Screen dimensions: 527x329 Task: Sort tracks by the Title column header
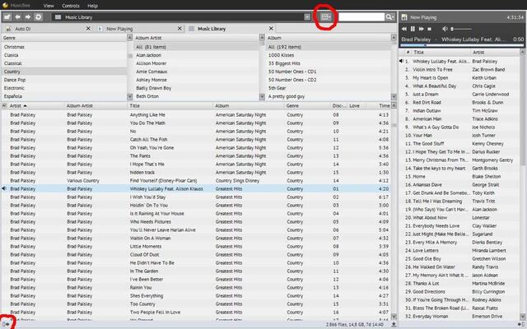point(170,106)
